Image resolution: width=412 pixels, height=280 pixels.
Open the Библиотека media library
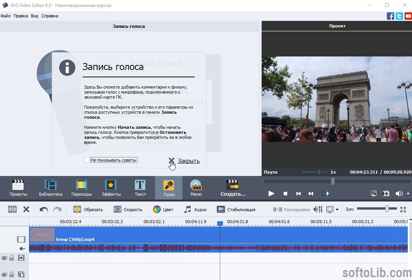(51, 188)
